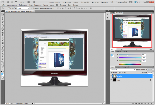Switch to the Новое в CS 5 workspace
155x105 pixels.
(85, 2)
